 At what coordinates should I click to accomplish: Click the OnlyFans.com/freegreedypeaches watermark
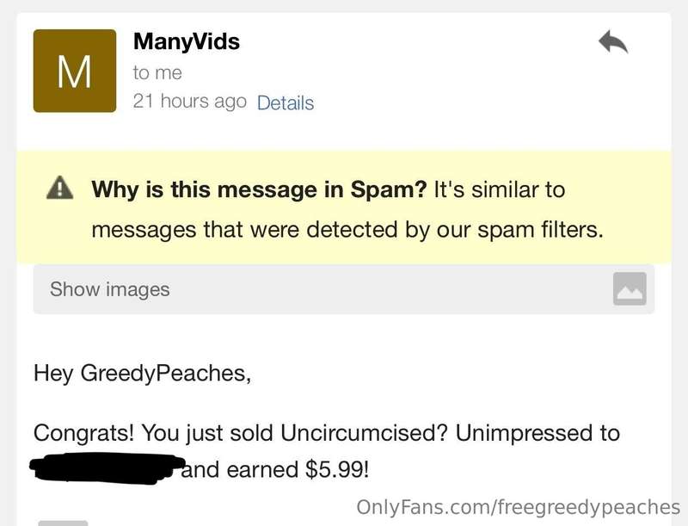(519, 507)
